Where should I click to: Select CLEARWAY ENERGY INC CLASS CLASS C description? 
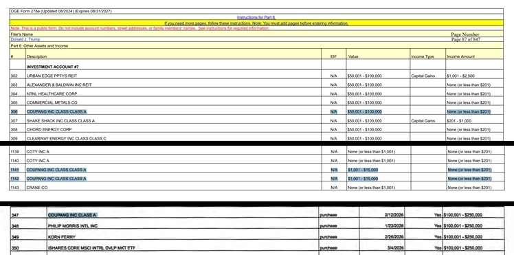(x=67, y=138)
